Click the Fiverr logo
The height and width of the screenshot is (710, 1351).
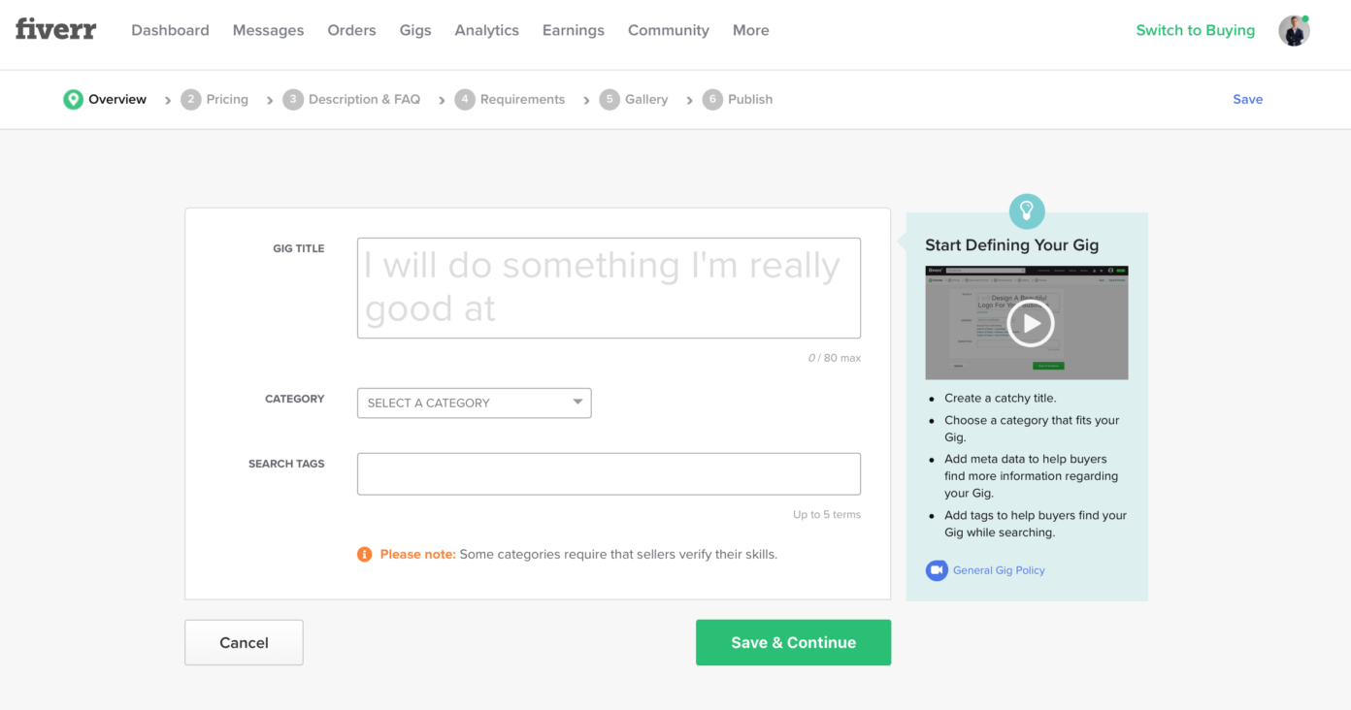[55, 29]
